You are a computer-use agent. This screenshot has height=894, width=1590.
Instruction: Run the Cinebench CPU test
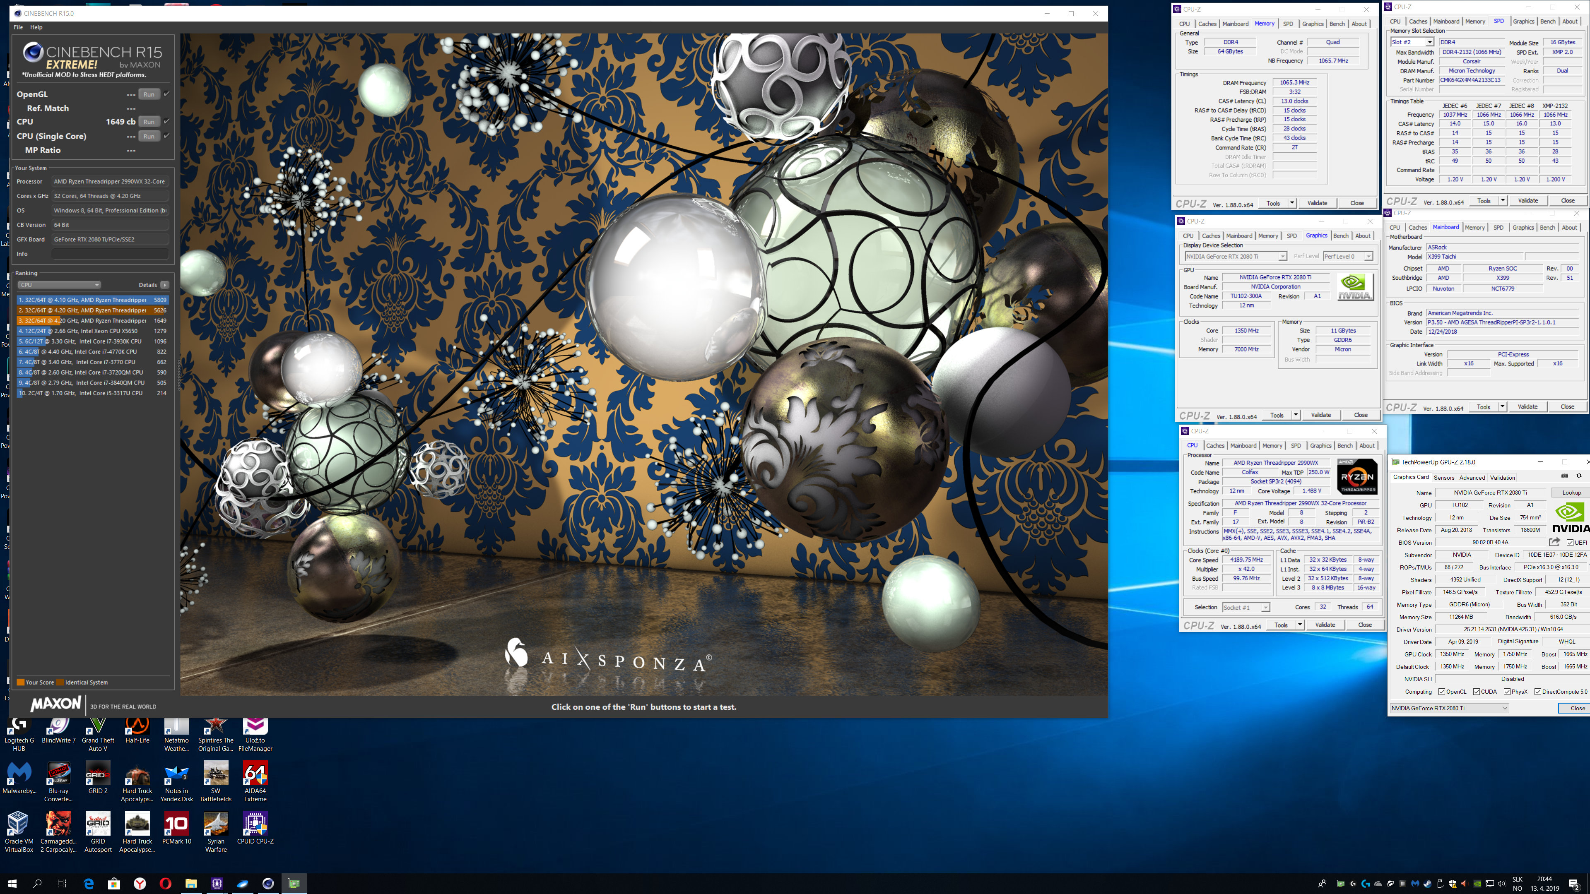tap(149, 122)
